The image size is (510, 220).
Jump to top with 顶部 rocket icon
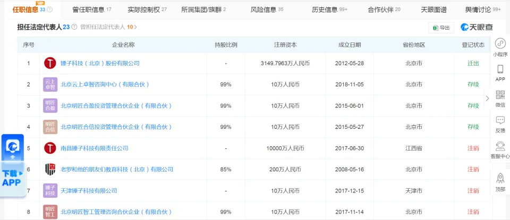[500, 180]
